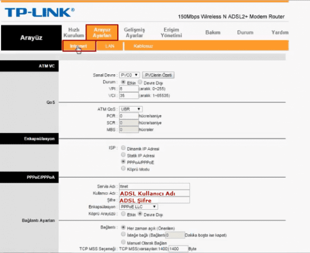The width and height of the screenshot is (310, 253).
Task: Expand the Enkapsülasyon PPPoE LLC dropdown
Action: point(139,207)
